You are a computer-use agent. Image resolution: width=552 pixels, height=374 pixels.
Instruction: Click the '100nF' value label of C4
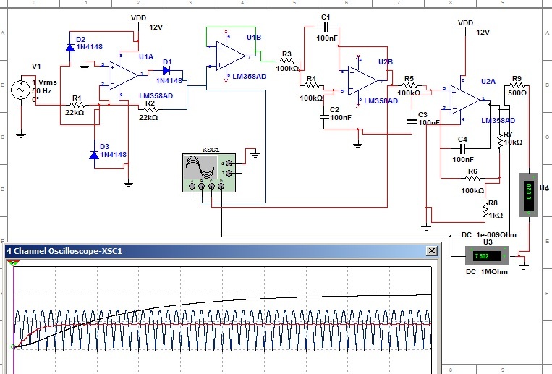(463, 160)
